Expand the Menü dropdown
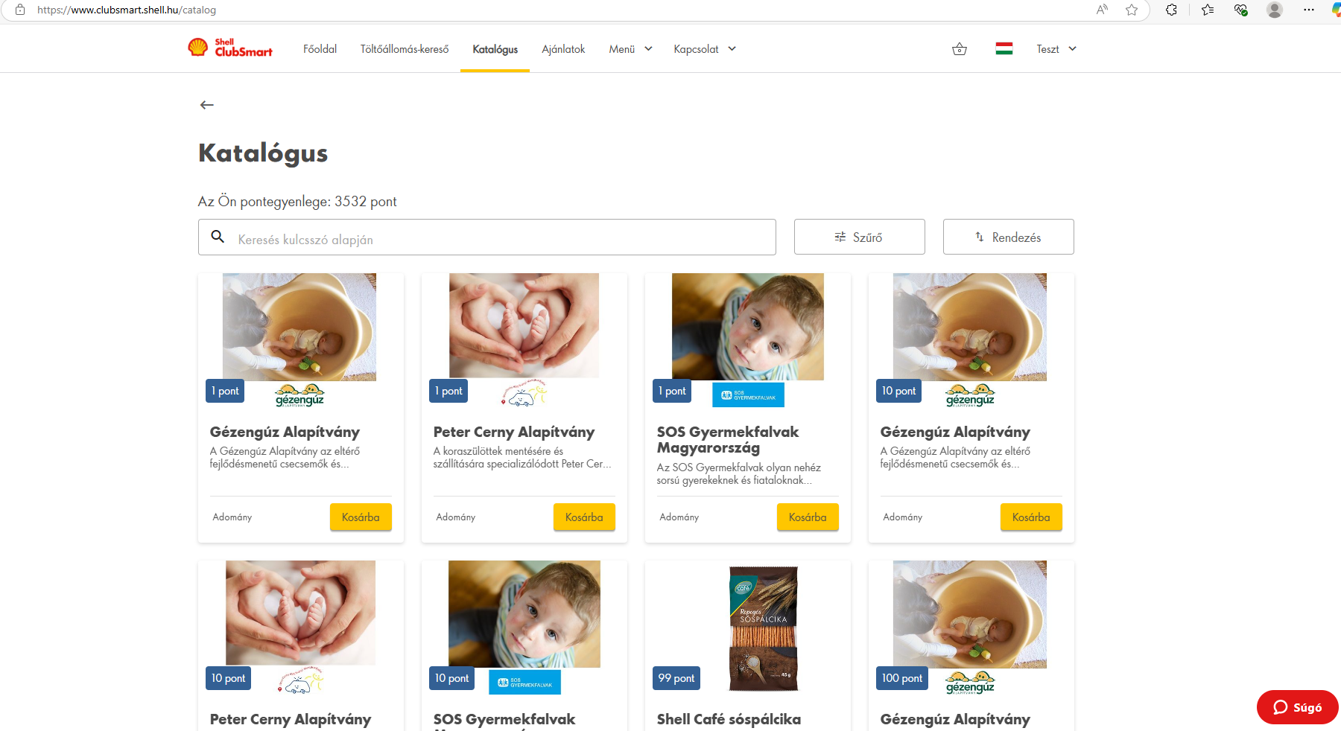The width and height of the screenshot is (1341, 731). tap(630, 49)
